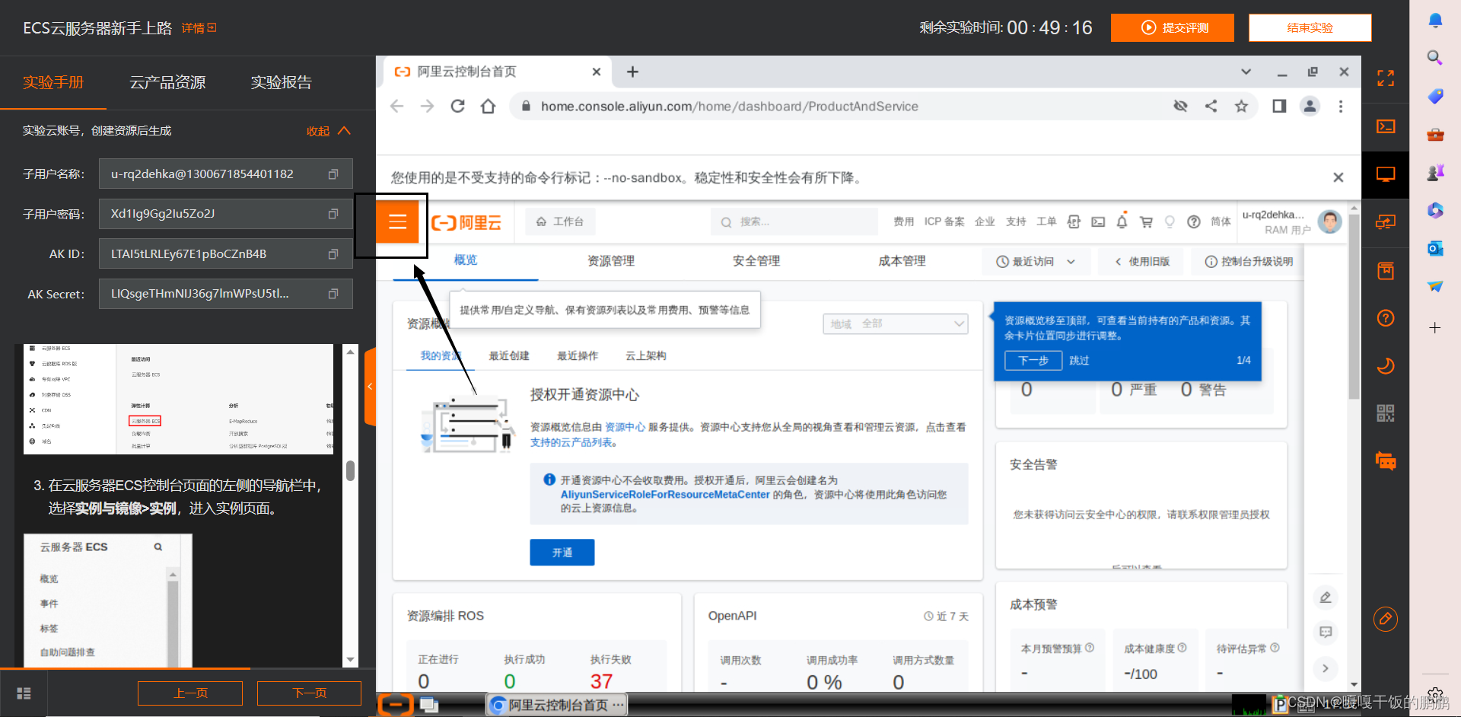This screenshot has height=717, width=1461.
Task: Click the 结束实验 button
Action: click(1310, 28)
